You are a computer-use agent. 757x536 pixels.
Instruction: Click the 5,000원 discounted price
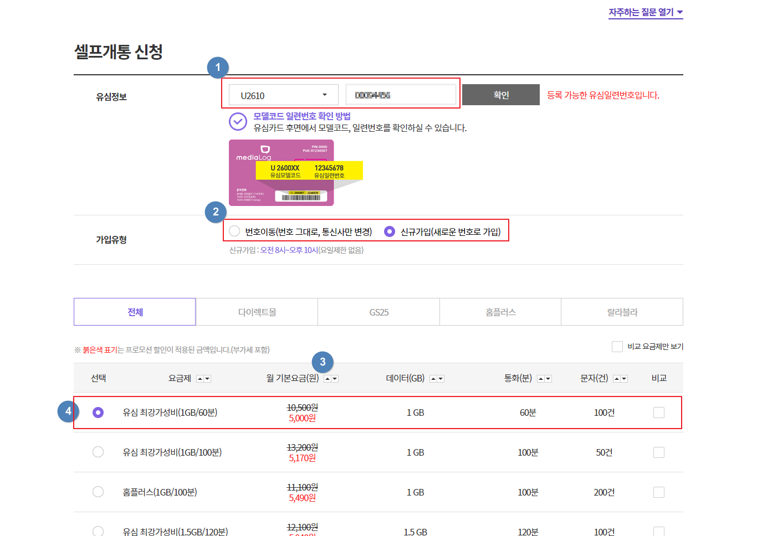coord(303,418)
